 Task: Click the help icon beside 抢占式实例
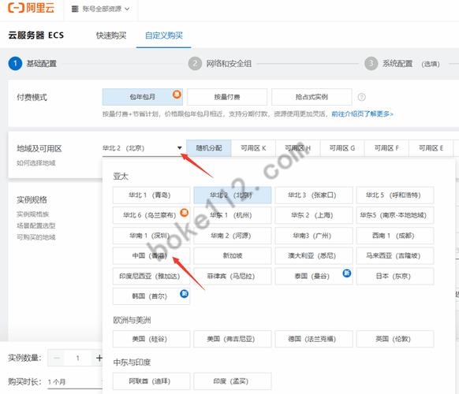click(361, 97)
